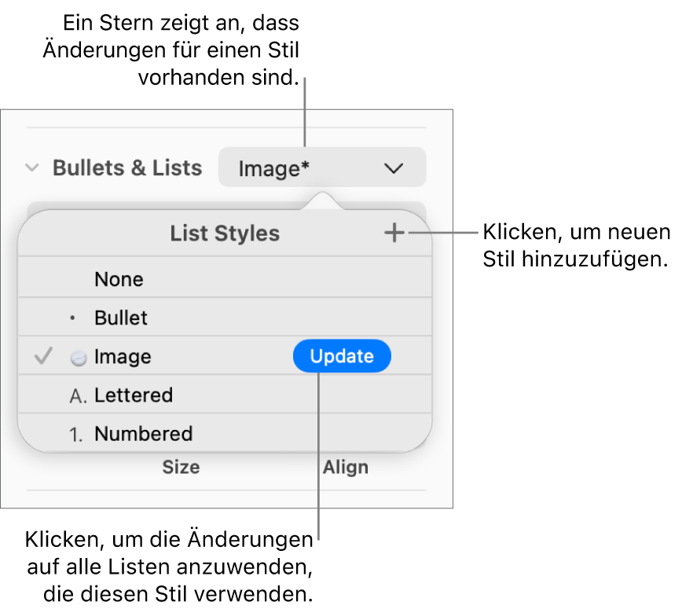Click the round image bullet icon

click(78, 358)
